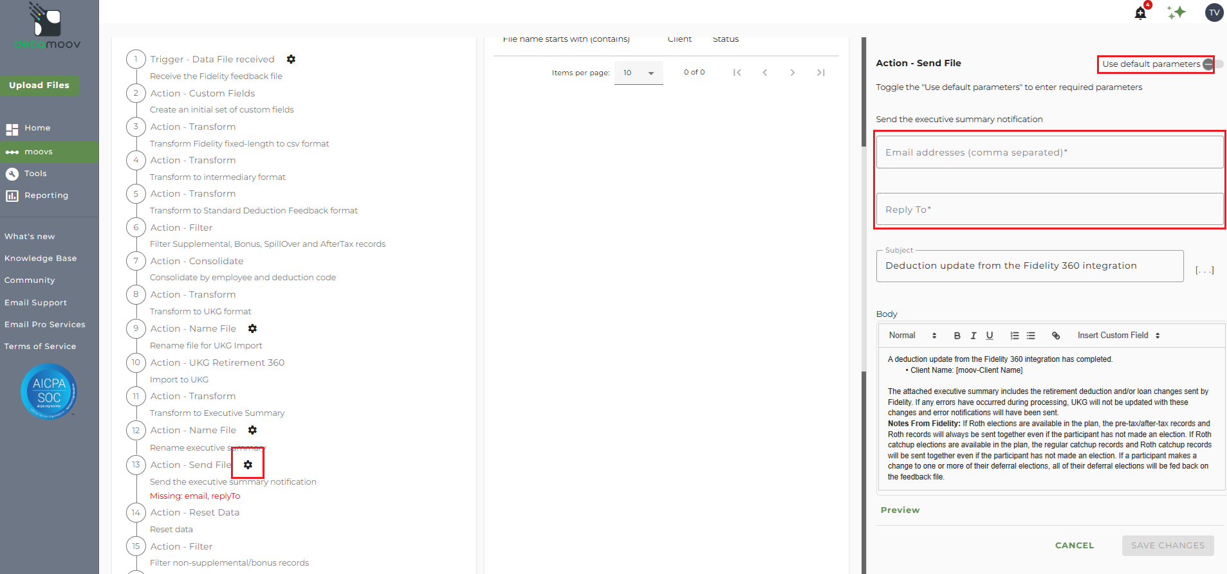Open settings gear for step 12 Name File
The image size is (1227, 574).
[x=252, y=430]
